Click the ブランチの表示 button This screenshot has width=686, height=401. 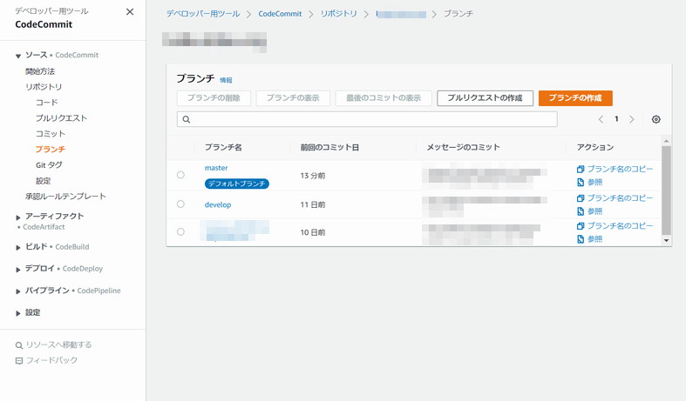tap(293, 97)
